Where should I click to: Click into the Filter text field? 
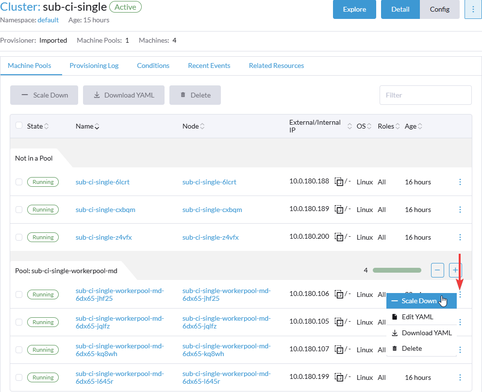point(425,95)
